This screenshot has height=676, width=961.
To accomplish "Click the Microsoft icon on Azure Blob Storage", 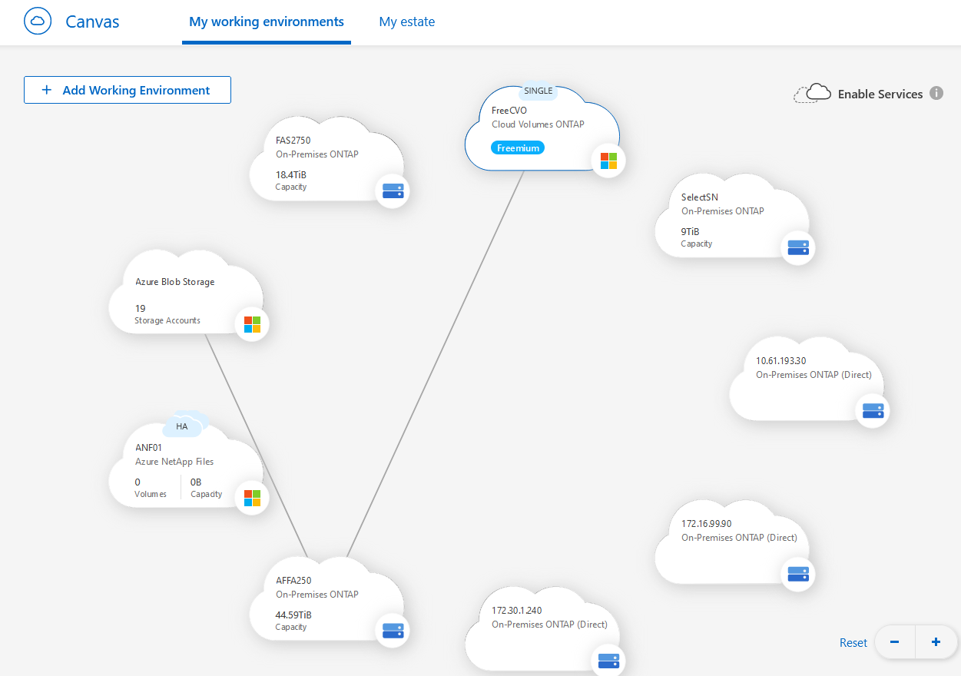I will (x=252, y=324).
